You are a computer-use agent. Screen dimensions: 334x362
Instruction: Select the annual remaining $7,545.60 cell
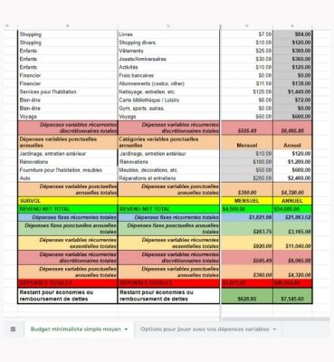pos(292,296)
